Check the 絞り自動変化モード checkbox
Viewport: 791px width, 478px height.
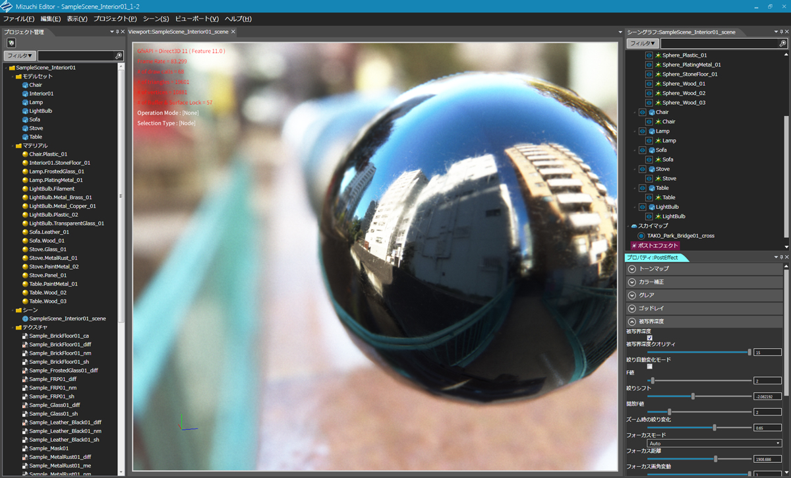650,366
